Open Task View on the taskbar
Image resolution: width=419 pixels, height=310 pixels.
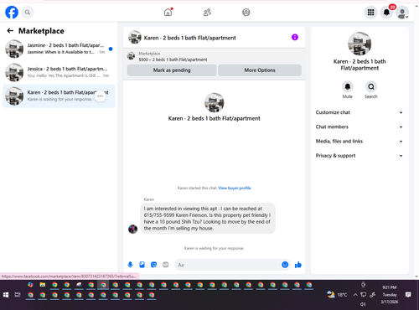click(x=18, y=295)
